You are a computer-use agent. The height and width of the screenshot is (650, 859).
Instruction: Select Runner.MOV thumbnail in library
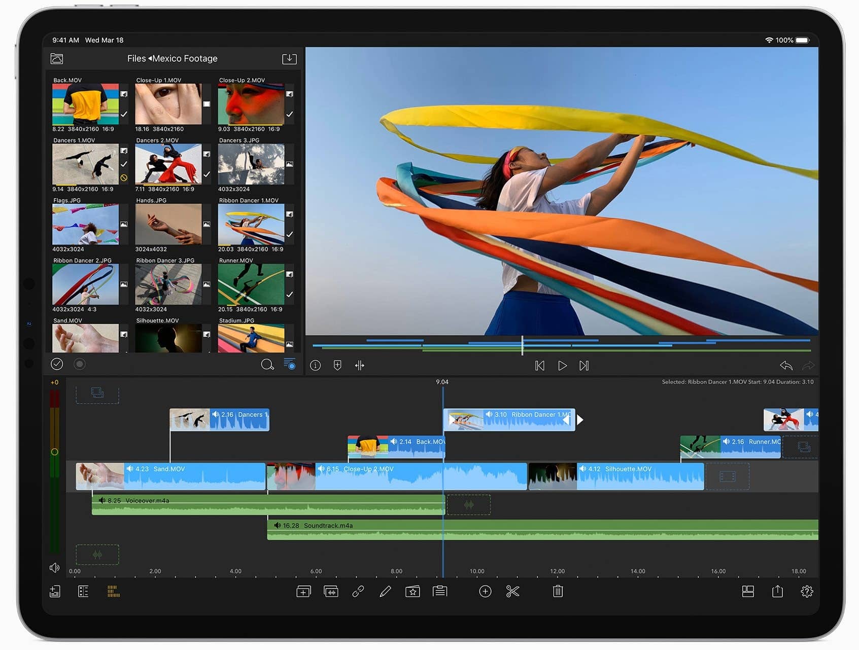coord(251,284)
